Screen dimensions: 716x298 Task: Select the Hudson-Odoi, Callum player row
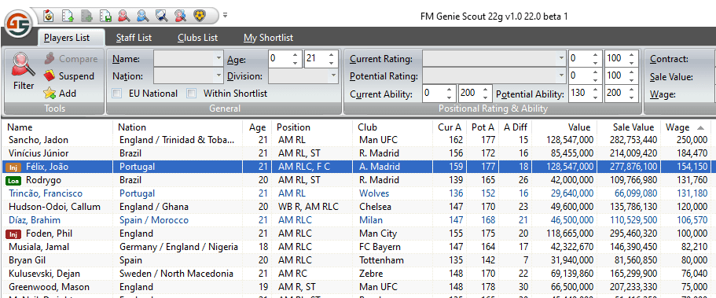(x=358, y=207)
